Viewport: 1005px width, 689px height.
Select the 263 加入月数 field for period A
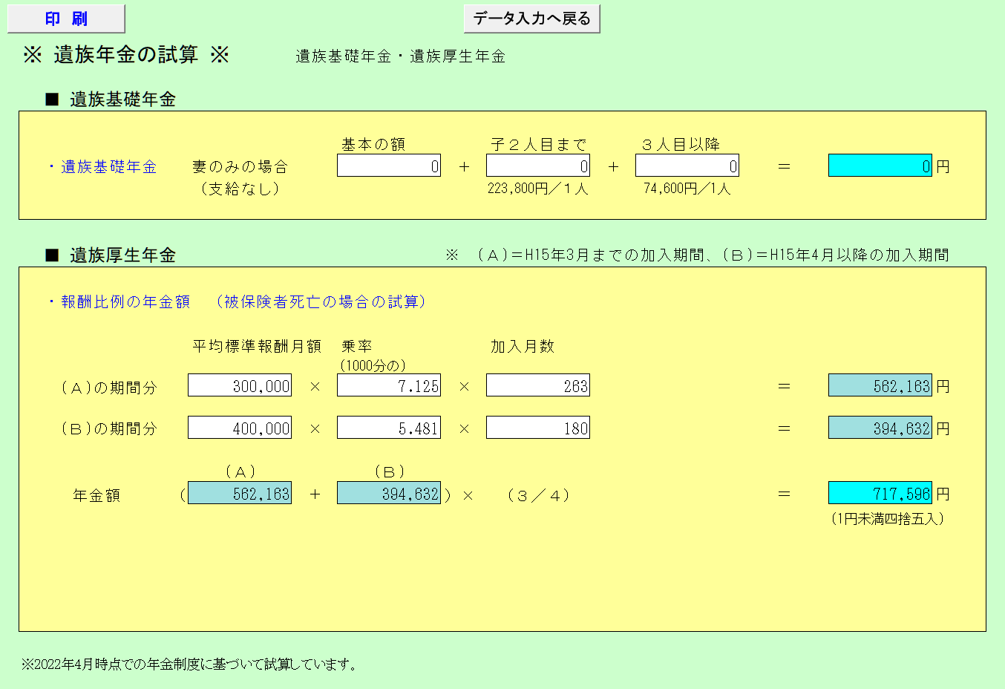click(537, 385)
